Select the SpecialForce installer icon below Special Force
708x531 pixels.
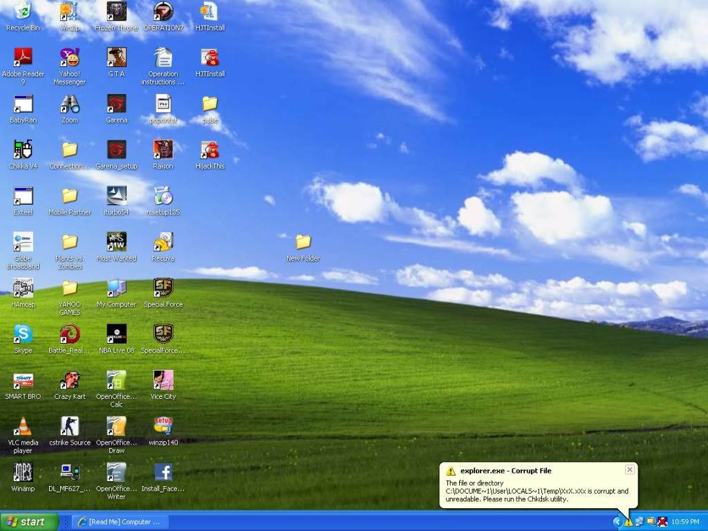(163, 339)
